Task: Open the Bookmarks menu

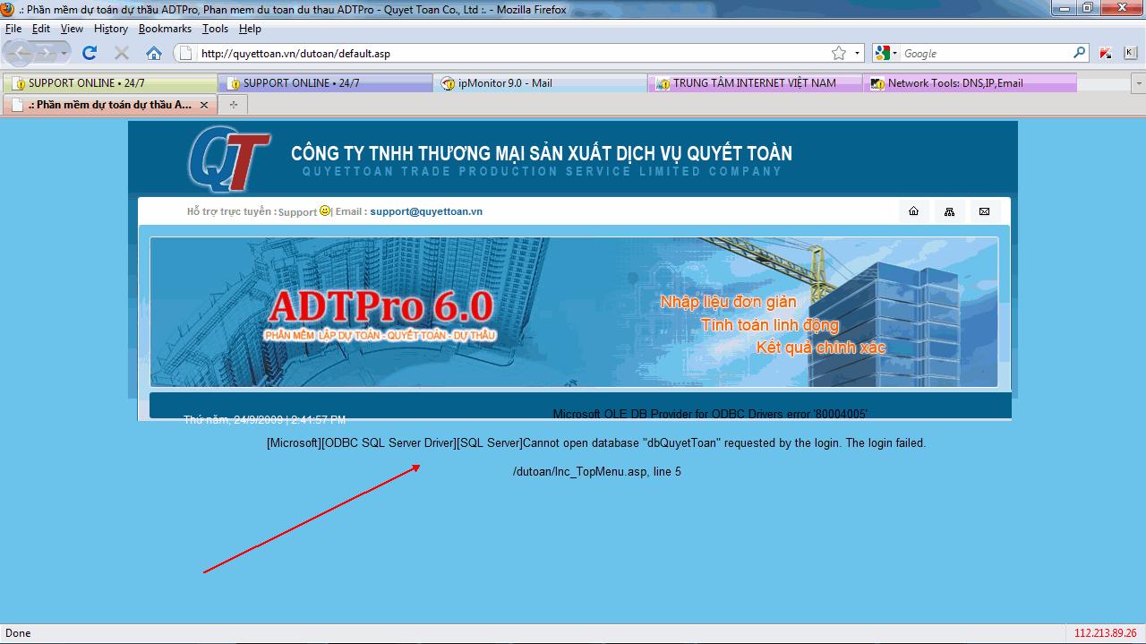Action: pos(165,29)
